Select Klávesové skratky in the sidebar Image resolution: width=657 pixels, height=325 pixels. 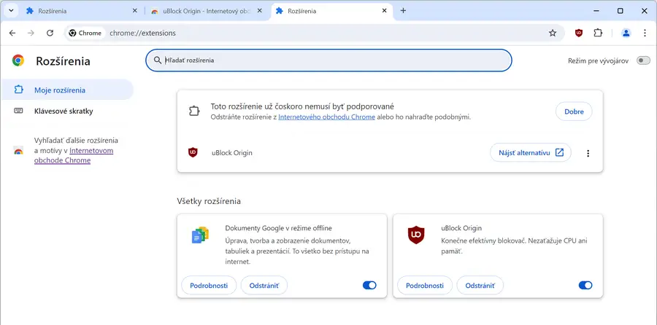pos(63,111)
